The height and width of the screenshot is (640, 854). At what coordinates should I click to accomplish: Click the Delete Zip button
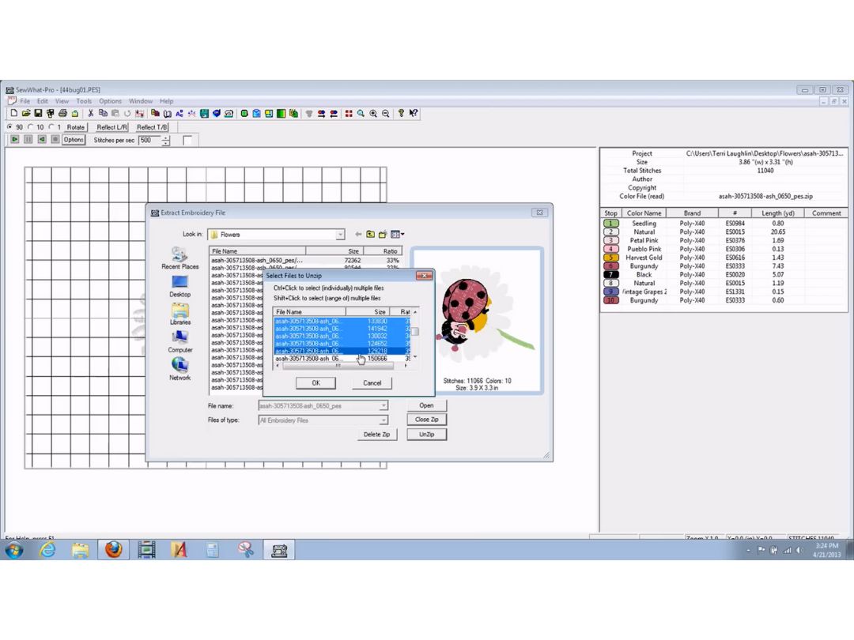coord(377,435)
